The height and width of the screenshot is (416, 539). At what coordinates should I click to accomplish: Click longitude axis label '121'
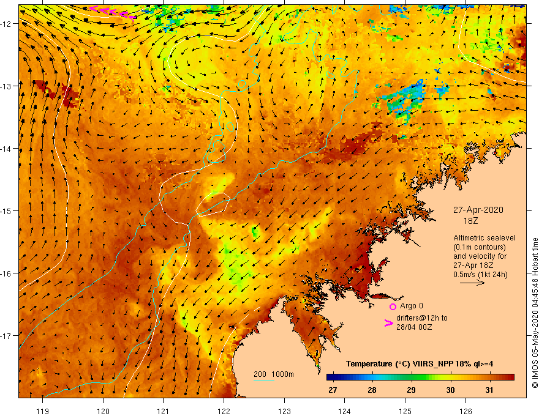[x=164, y=411]
